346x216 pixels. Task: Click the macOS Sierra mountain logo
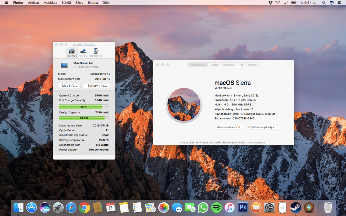[x=184, y=104]
